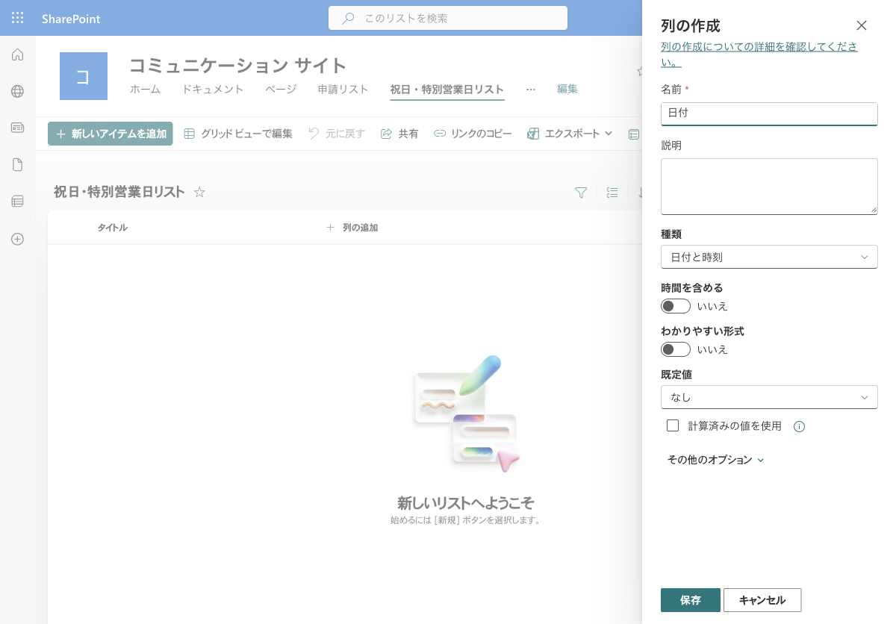896x624 pixels.
Task: Open the 申請リスト navigation tab
Action: (x=343, y=89)
